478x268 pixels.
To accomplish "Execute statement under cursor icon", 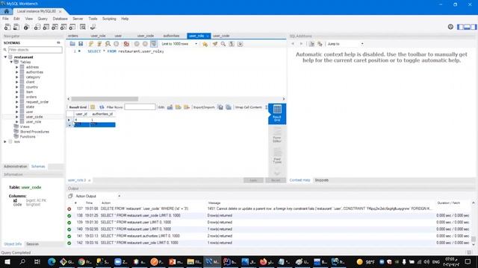I will pos(99,44).
